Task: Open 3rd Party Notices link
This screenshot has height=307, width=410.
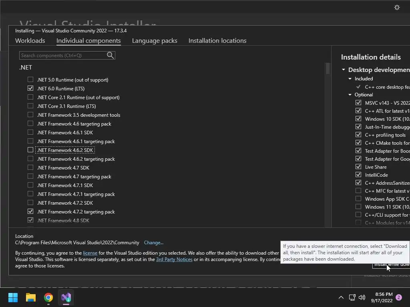Action: 174,259
